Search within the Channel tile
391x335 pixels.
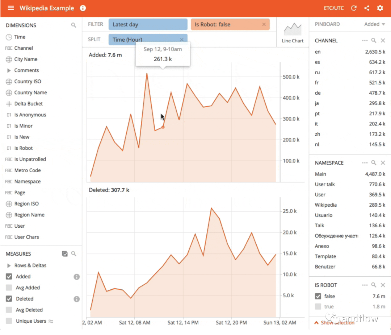(x=374, y=41)
